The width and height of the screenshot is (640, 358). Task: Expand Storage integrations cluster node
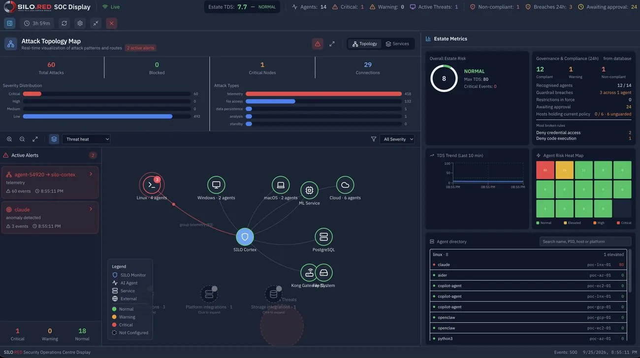(x=273, y=294)
